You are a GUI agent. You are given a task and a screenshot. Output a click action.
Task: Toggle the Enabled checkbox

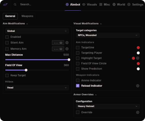[x=7, y=37]
